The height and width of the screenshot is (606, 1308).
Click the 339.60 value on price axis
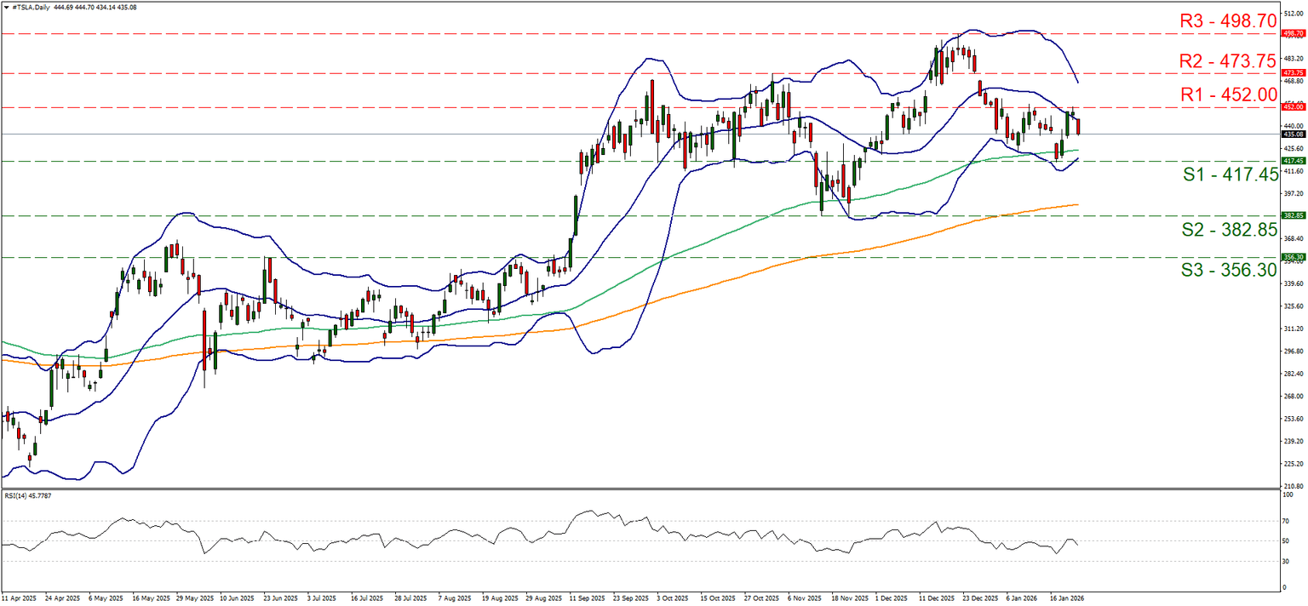click(x=1294, y=283)
